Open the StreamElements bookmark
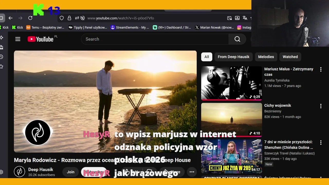Image resolution: width=329 pixels, height=185 pixels. 130,27
